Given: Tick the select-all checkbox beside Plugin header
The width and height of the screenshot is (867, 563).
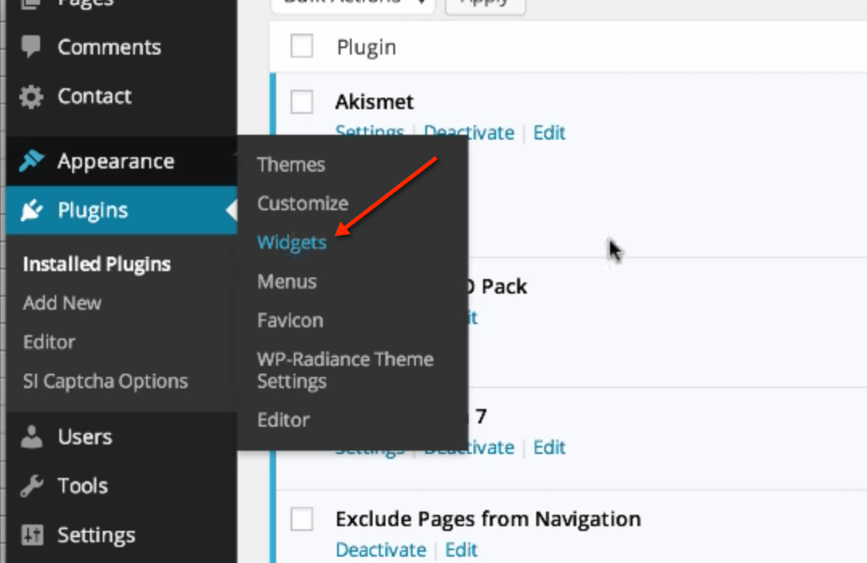Looking at the screenshot, I should pyautogui.click(x=302, y=47).
